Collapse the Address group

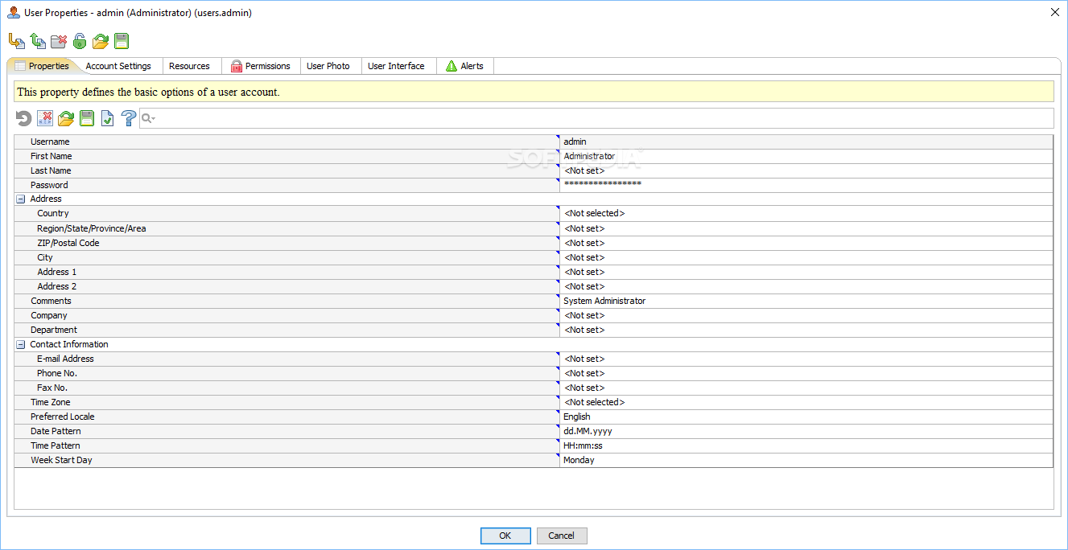[x=21, y=199]
